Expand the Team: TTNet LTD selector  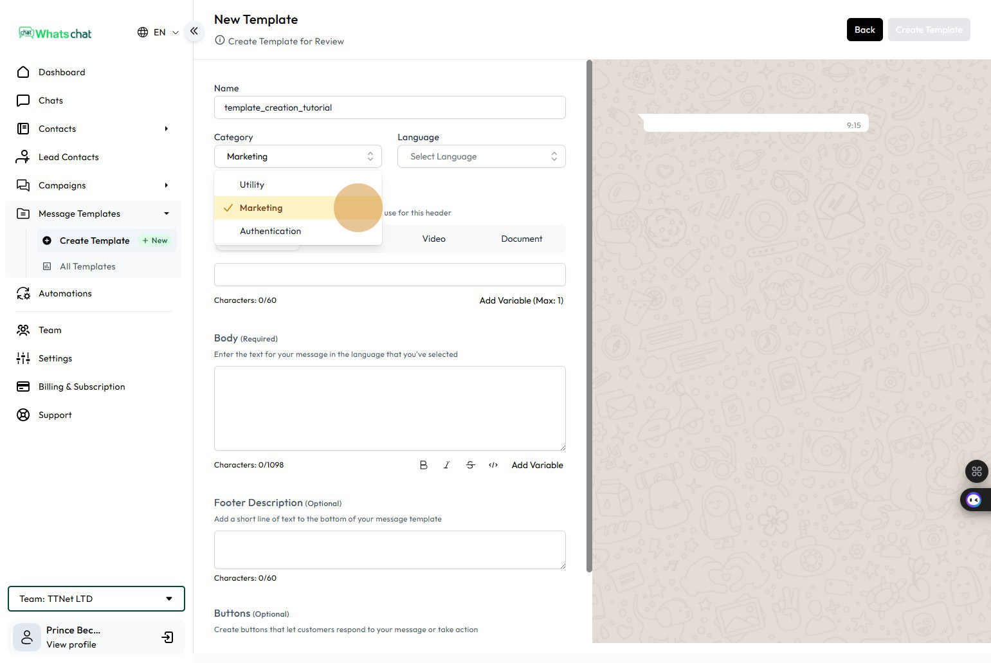(96, 599)
